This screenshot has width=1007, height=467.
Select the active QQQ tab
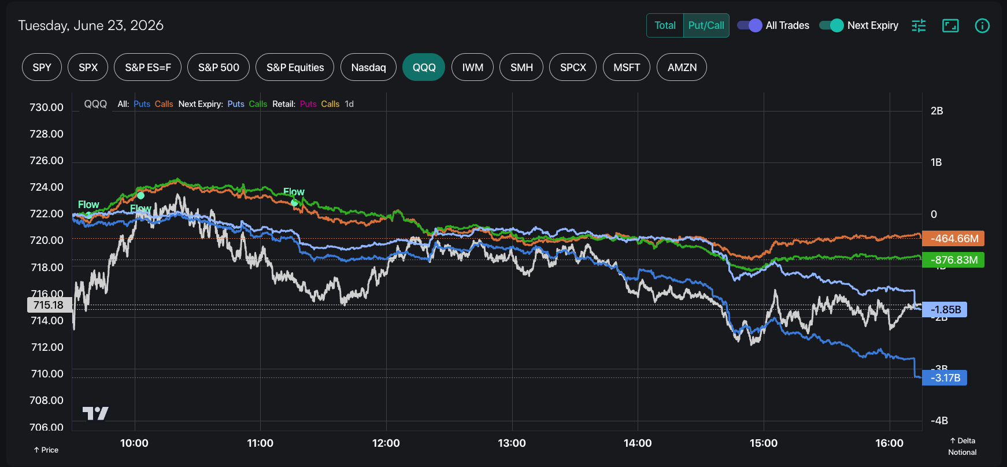(424, 67)
